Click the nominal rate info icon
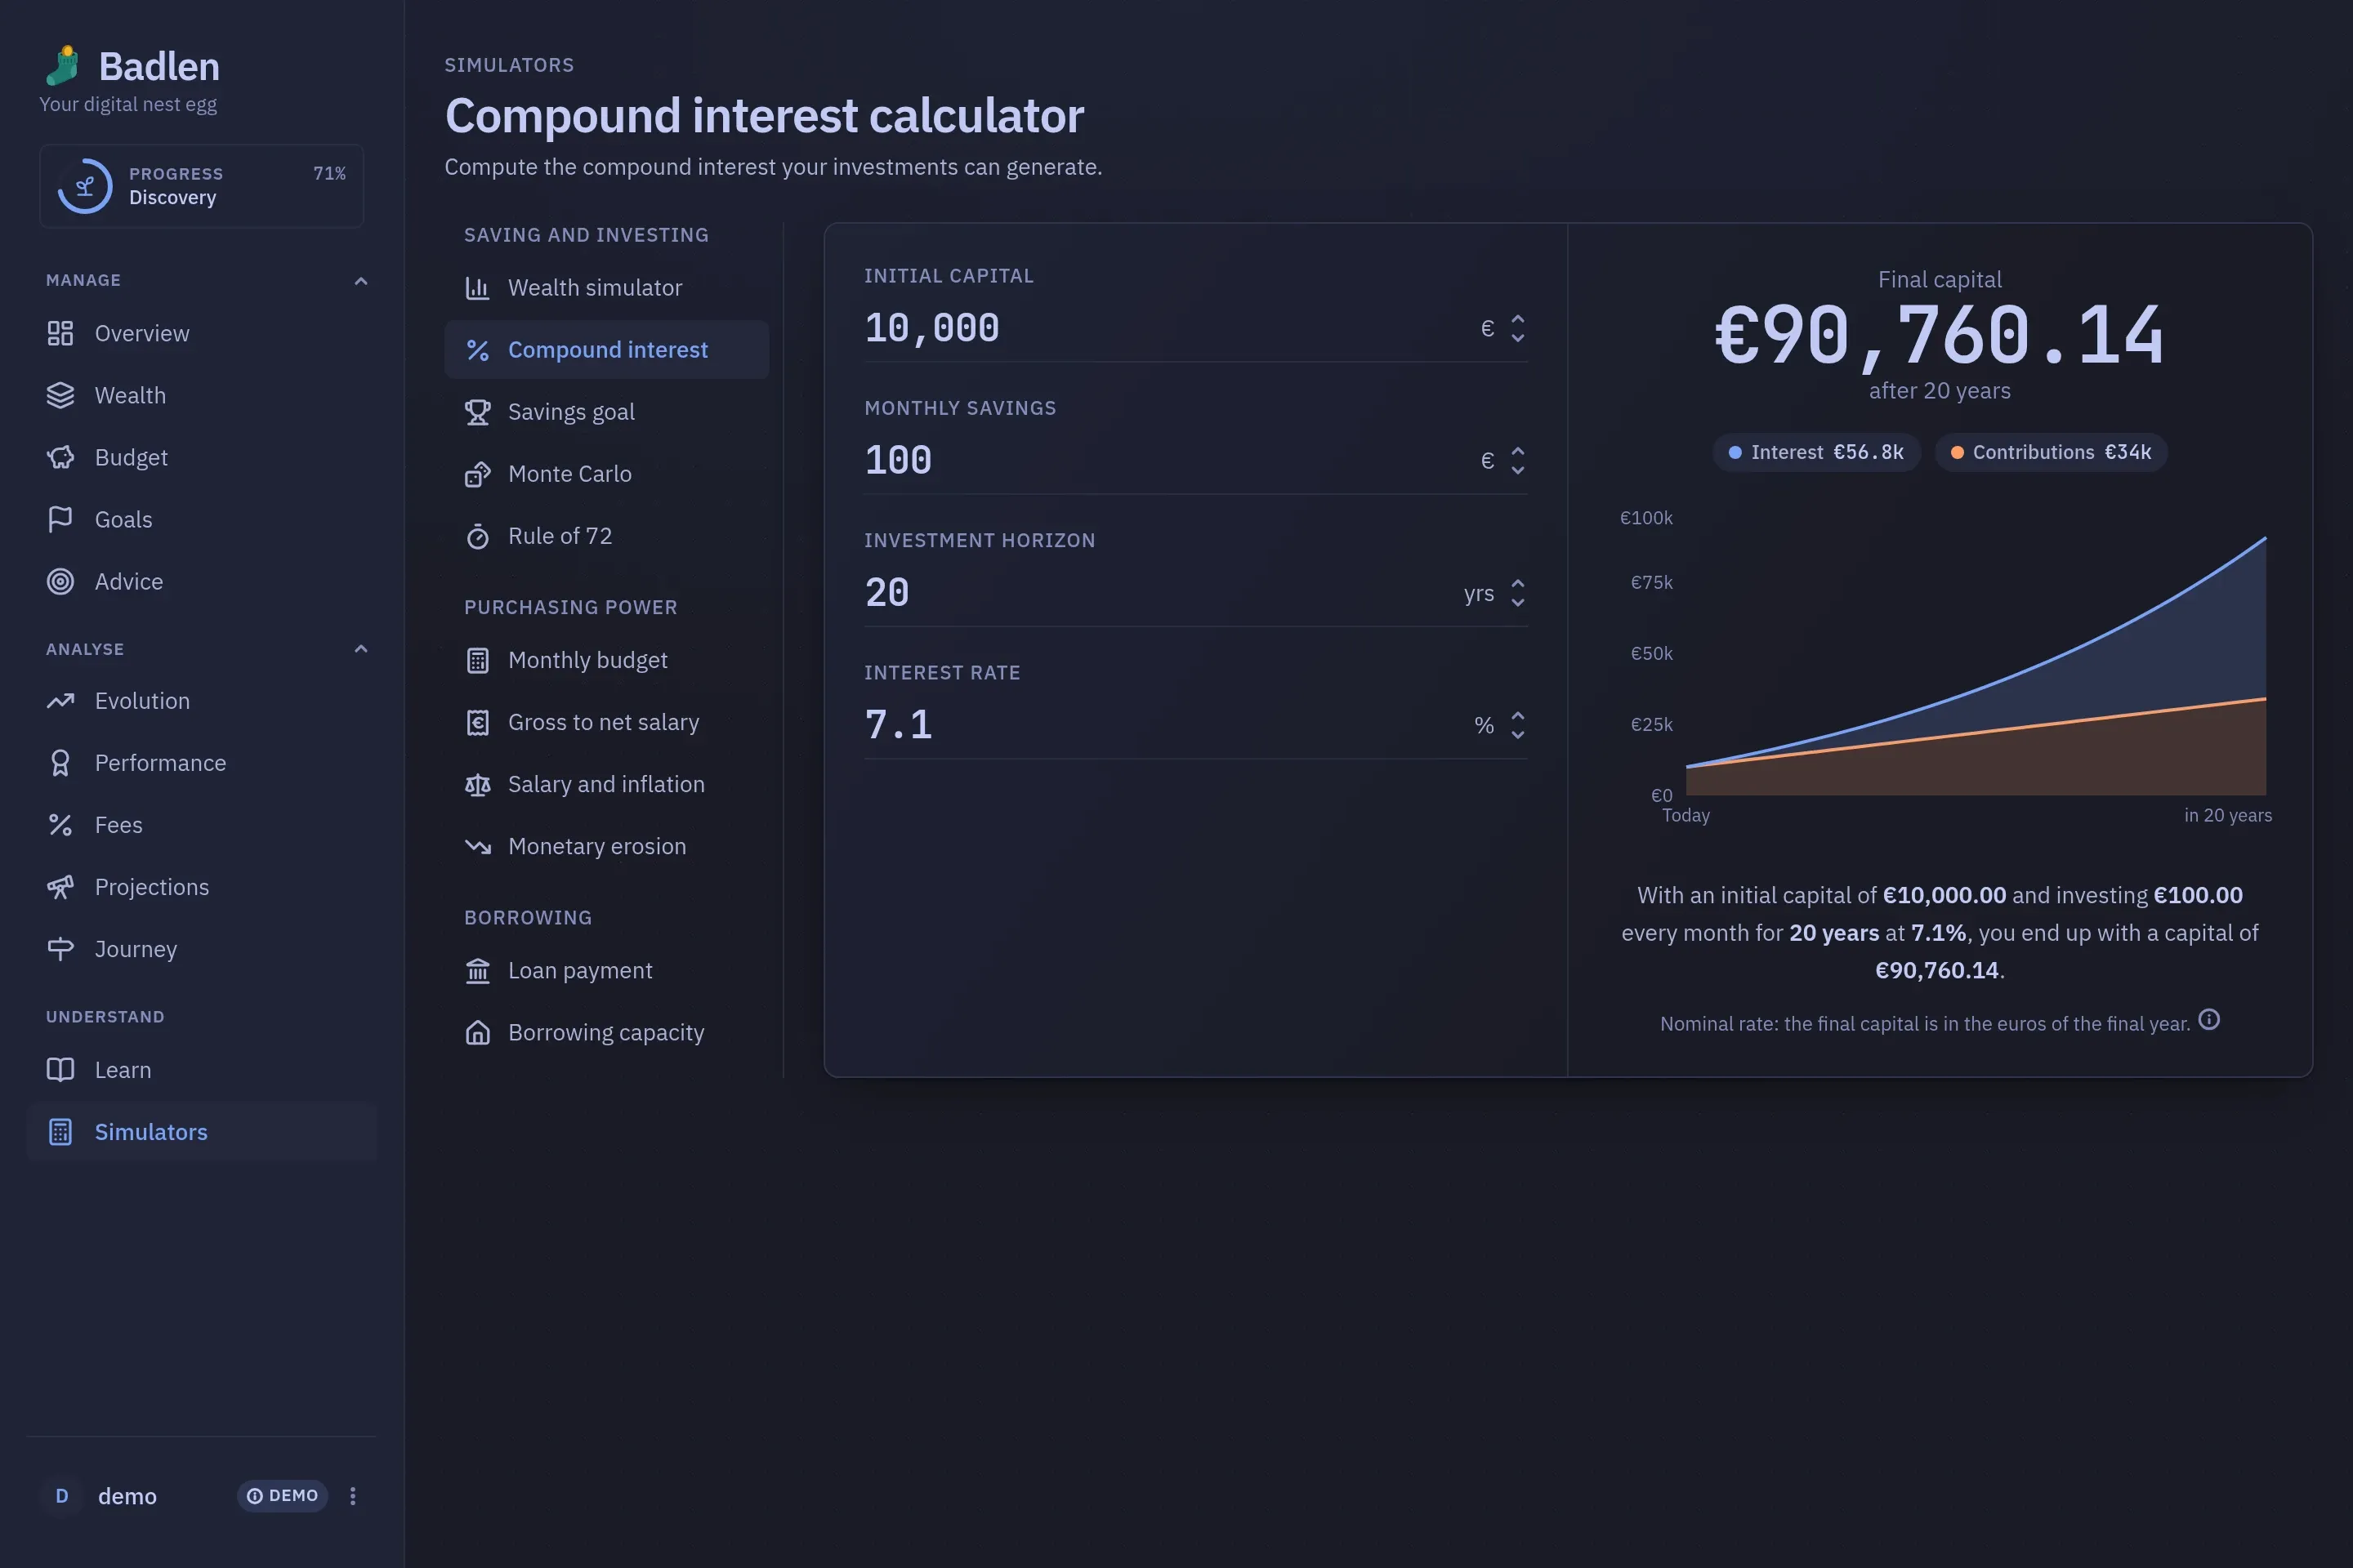Screen dimensions: 2353x1568 click(2209, 1020)
